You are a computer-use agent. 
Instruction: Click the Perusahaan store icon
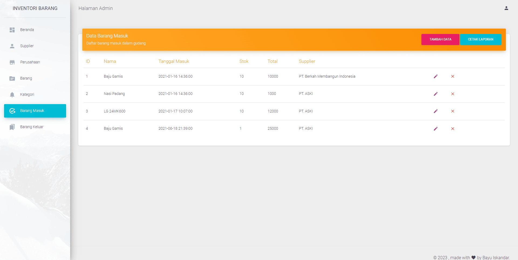(x=12, y=62)
